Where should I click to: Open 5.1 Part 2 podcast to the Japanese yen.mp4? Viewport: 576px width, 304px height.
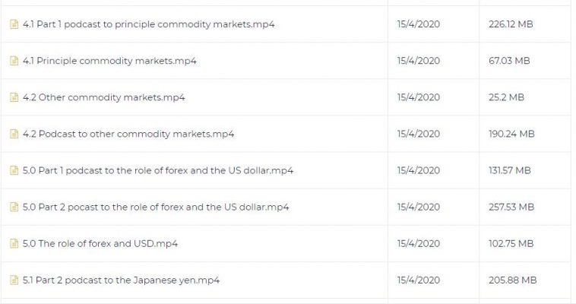click(121, 280)
